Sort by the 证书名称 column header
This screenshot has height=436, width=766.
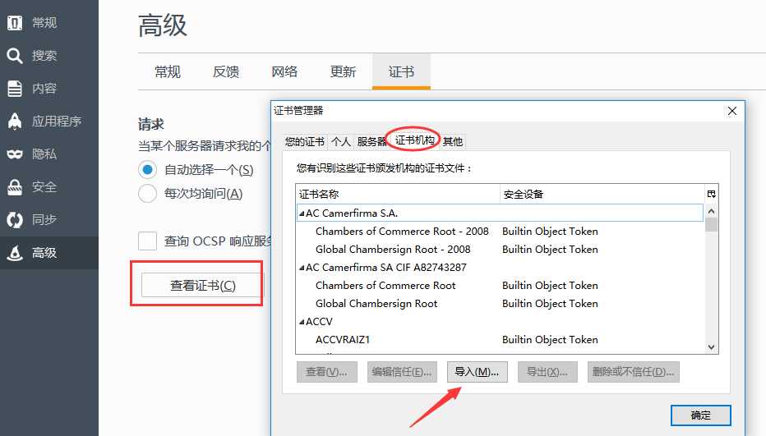point(398,194)
